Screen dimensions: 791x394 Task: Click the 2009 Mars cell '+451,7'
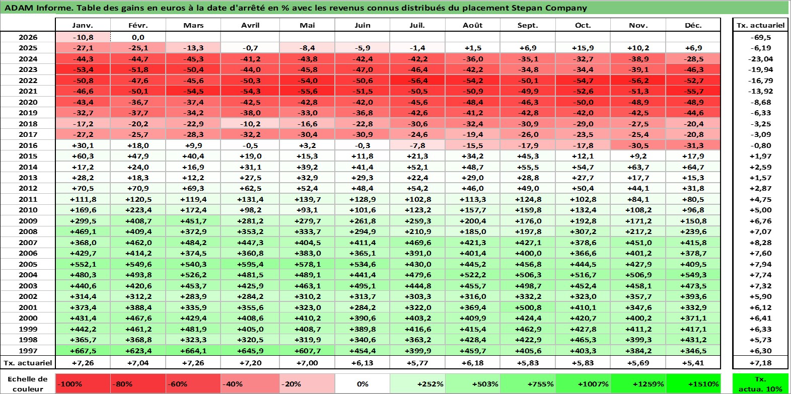click(x=193, y=221)
